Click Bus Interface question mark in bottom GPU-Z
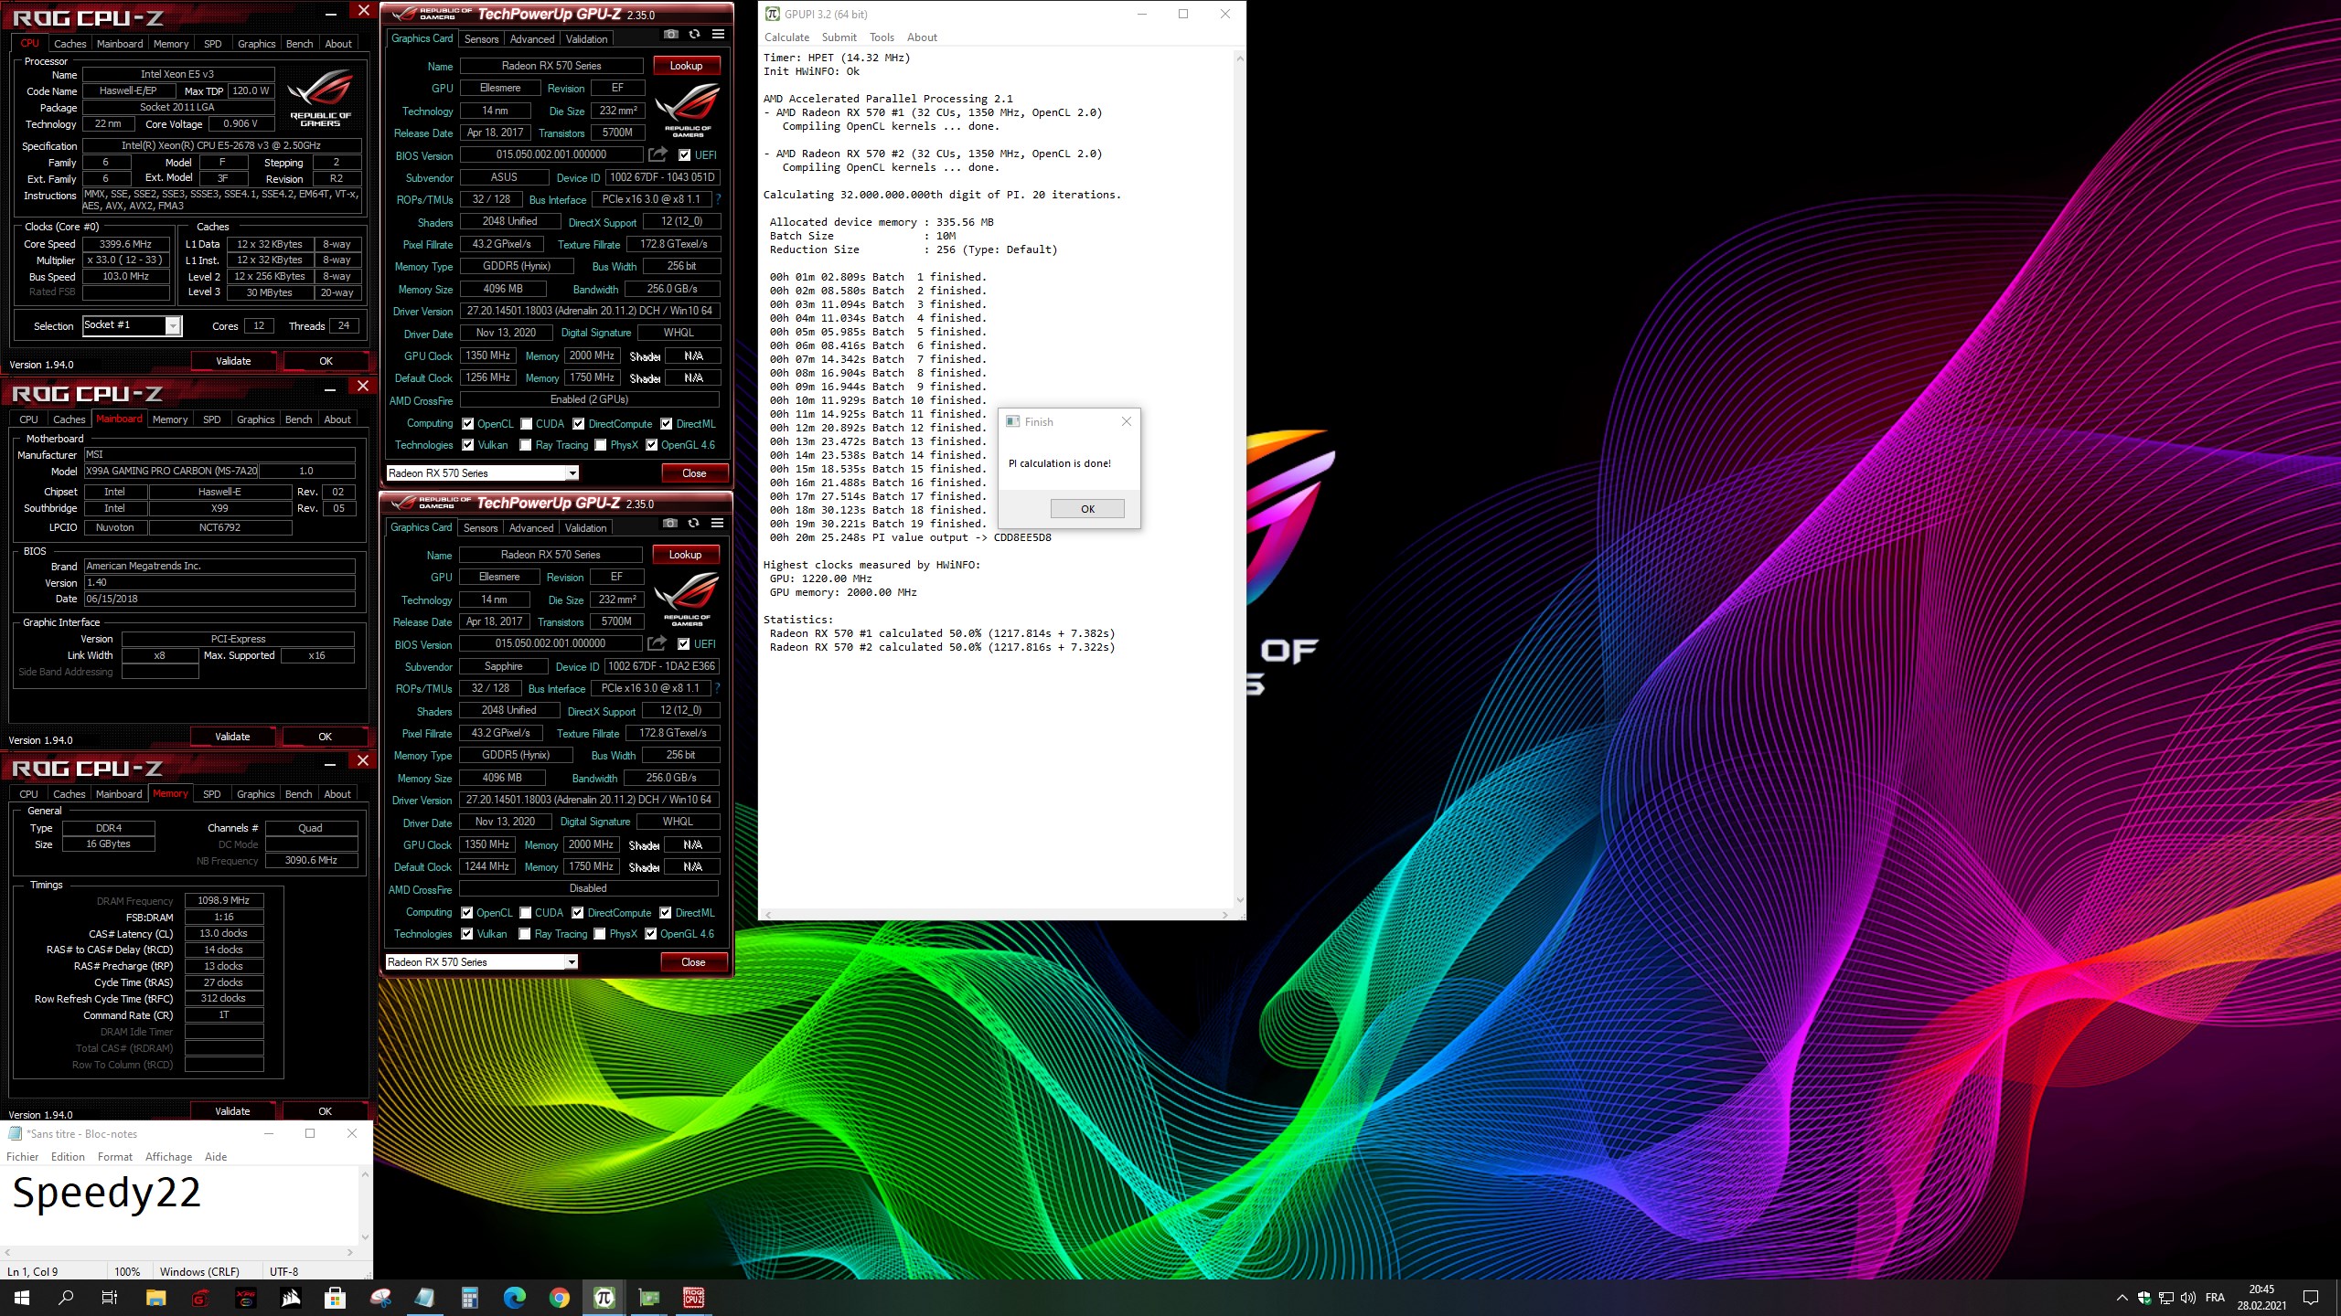2341x1316 pixels. click(718, 688)
